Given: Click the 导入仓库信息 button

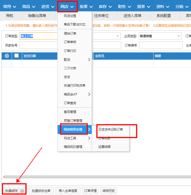Looking at the screenshot, I should 68,191.
